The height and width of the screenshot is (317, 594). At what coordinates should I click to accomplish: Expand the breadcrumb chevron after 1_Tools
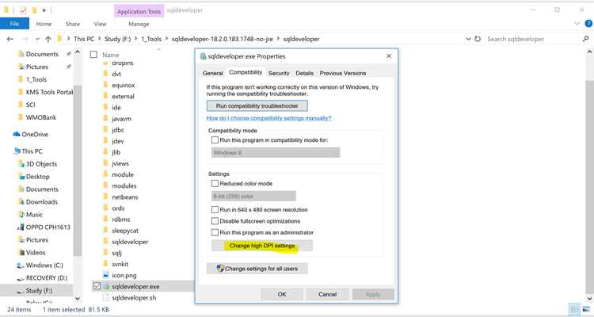[166, 39]
